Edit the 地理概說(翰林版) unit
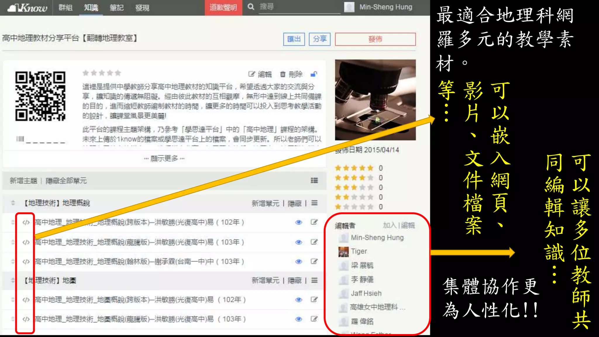The width and height of the screenshot is (599, 337). 314,261
